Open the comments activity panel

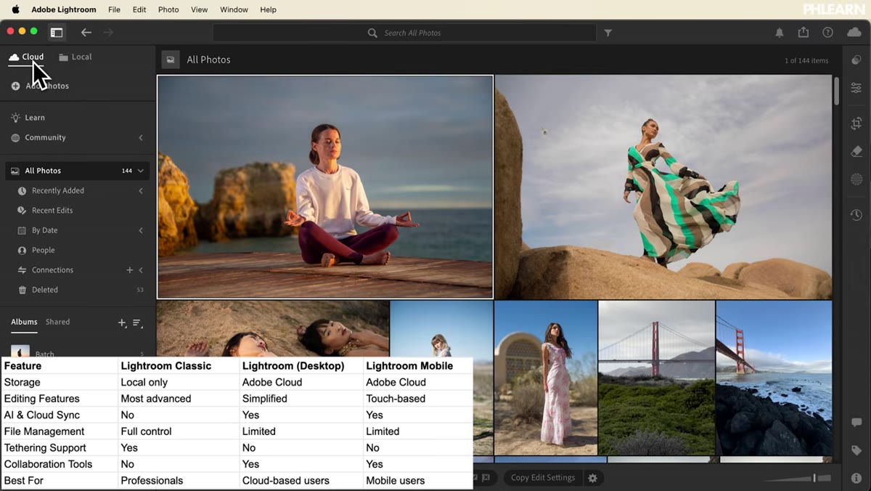click(856, 423)
